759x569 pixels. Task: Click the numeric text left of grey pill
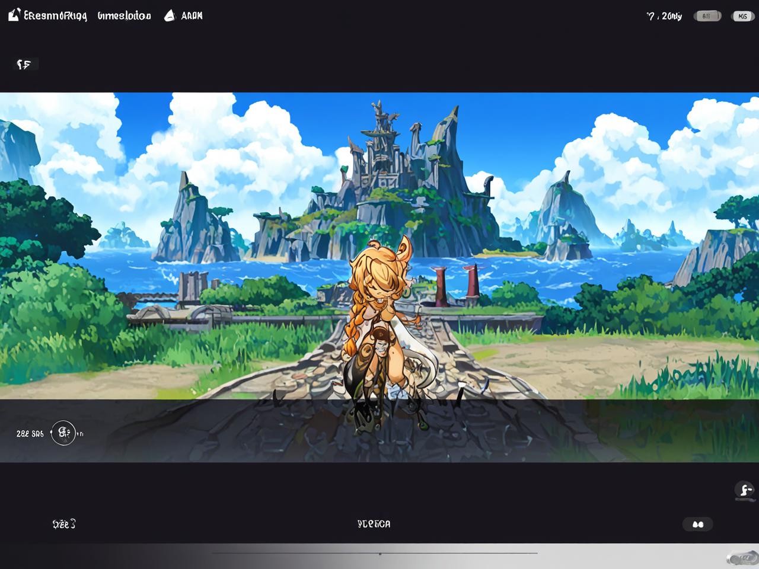[664, 17]
